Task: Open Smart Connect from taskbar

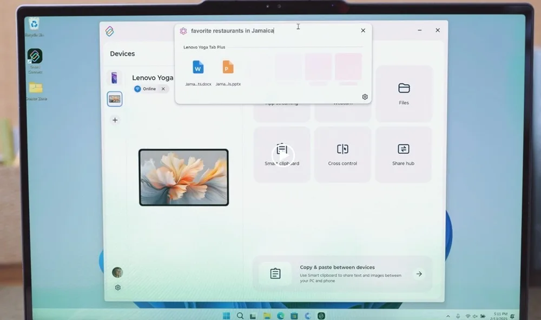Action: tap(321, 316)
